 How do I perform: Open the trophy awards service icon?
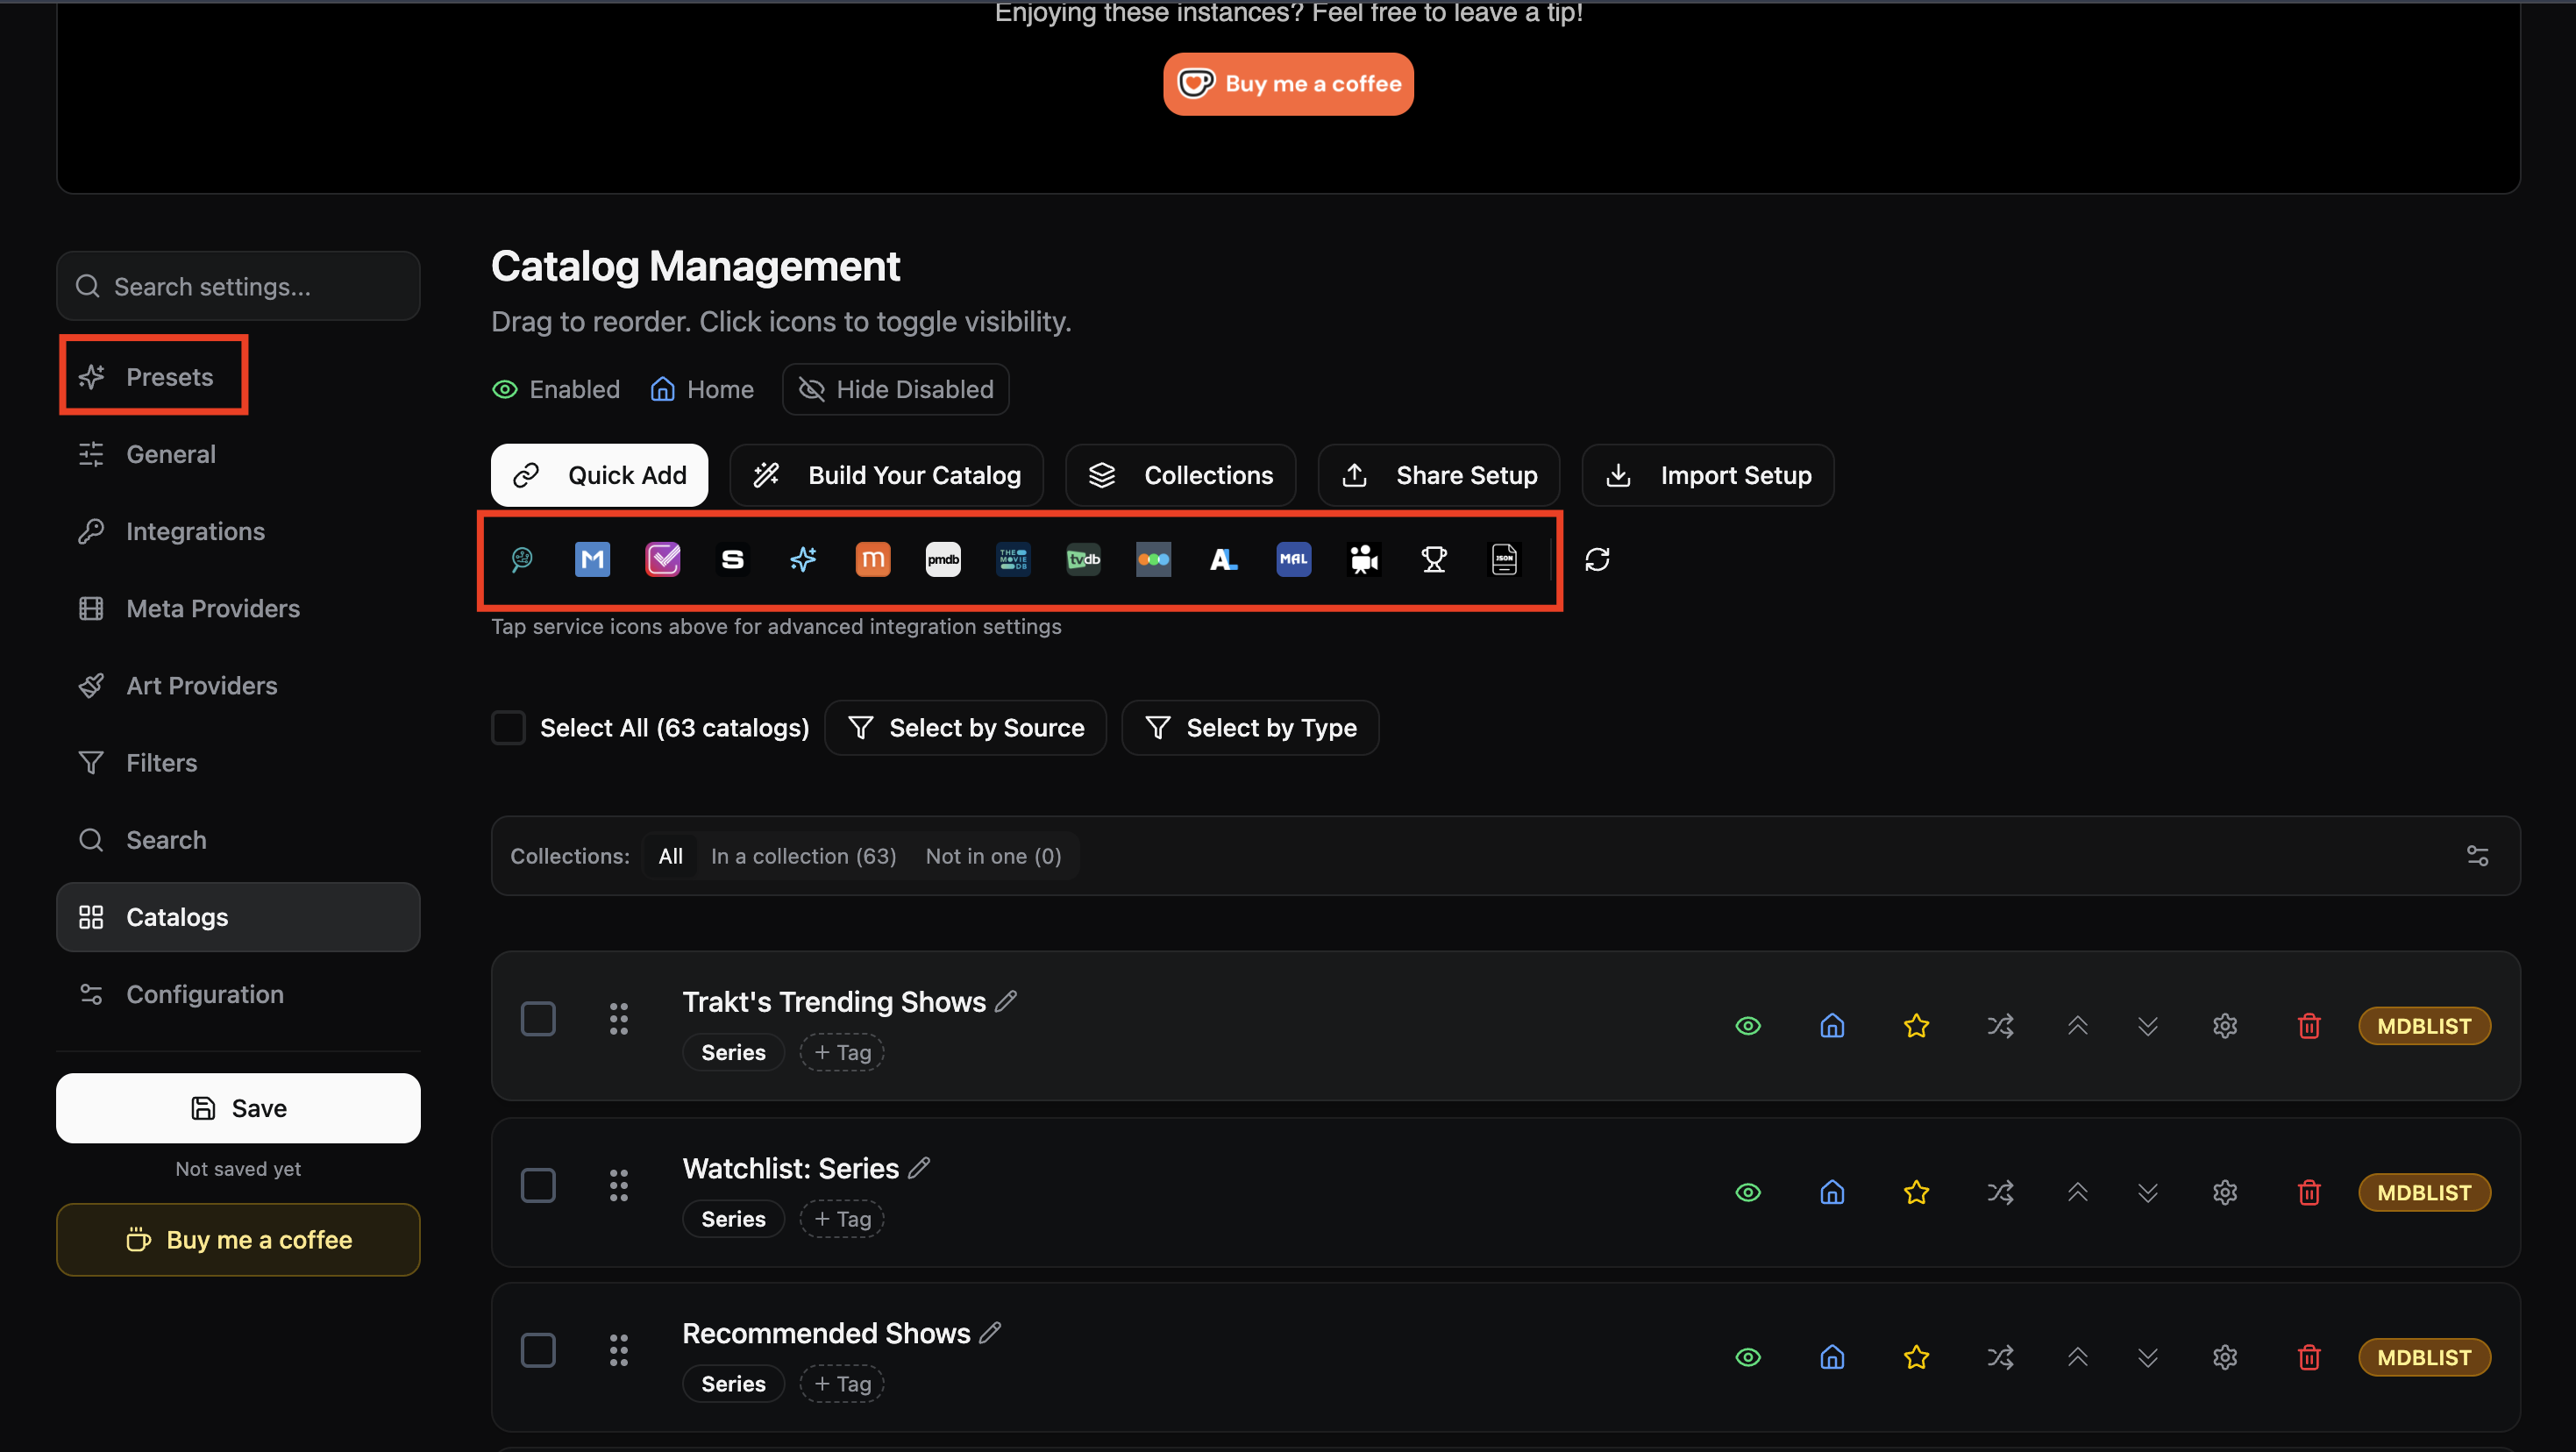[x=1434, y=559]
